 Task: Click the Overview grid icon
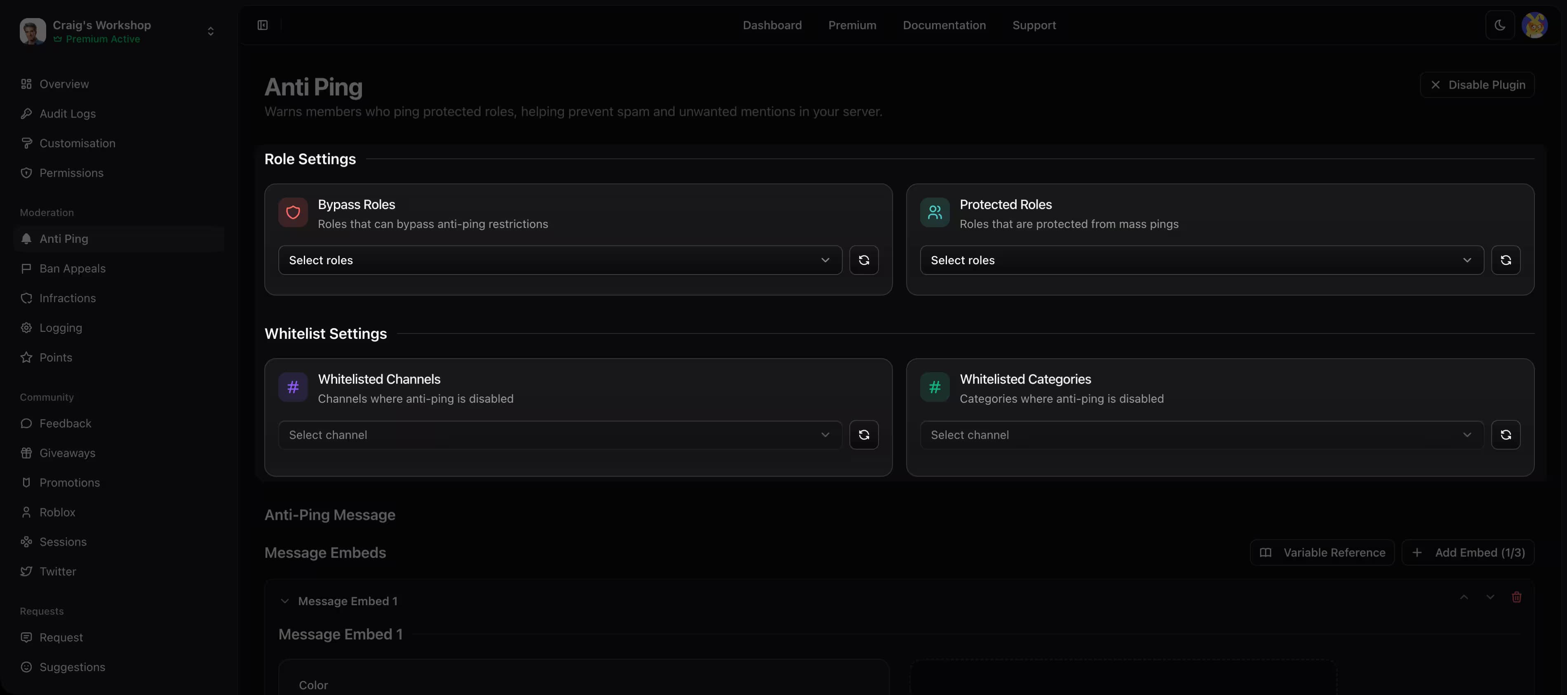click(26, 84)
